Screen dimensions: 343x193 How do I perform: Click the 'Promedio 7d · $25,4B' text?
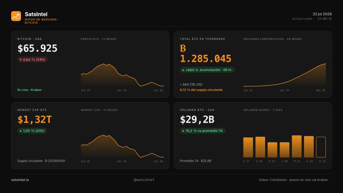[x=196, y=161]
